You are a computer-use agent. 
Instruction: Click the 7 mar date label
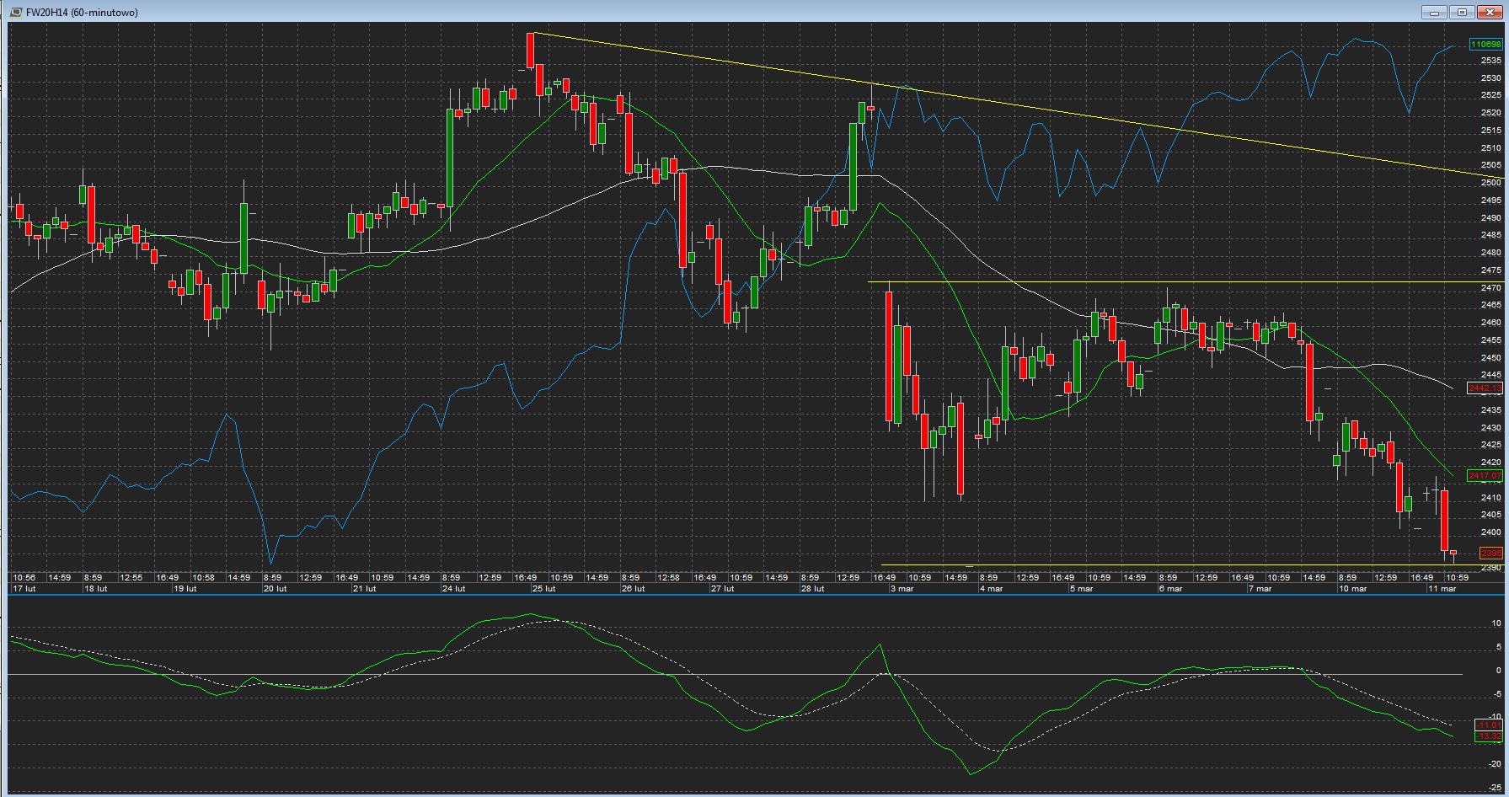1260,589
